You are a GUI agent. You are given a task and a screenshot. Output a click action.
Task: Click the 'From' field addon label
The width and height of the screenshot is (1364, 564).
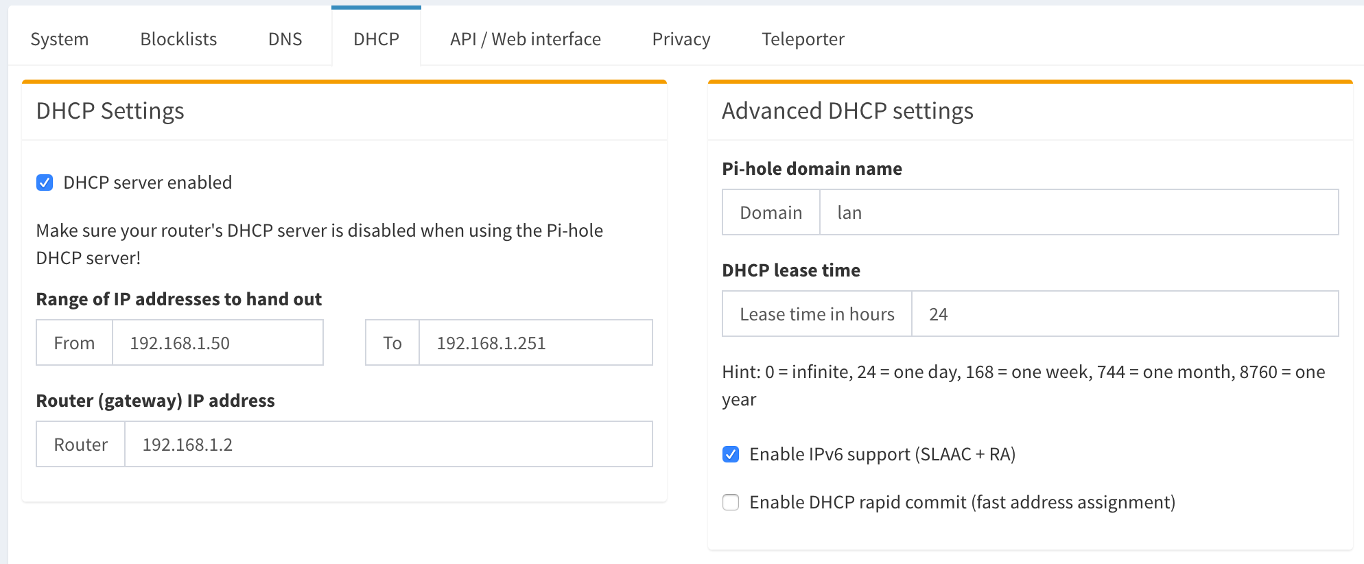(74, 342)
